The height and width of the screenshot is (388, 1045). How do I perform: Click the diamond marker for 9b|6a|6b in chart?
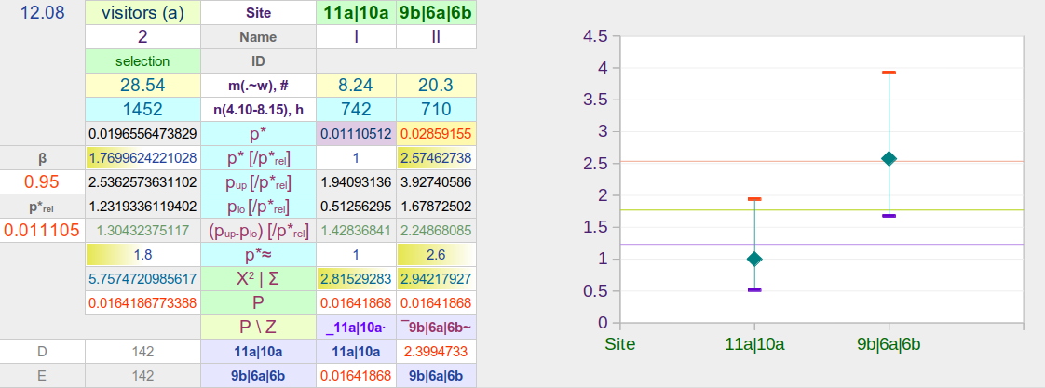(x=889, y=158)
